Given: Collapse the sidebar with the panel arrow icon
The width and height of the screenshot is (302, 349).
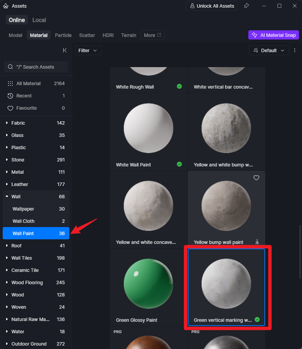Looking at the screenshot, I should [x=65, y=50].
